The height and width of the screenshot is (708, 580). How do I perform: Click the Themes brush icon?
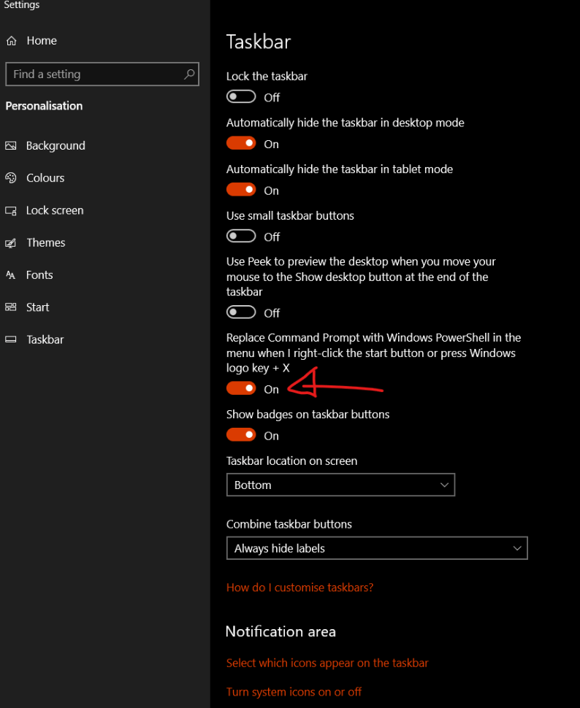pos(11,243)
